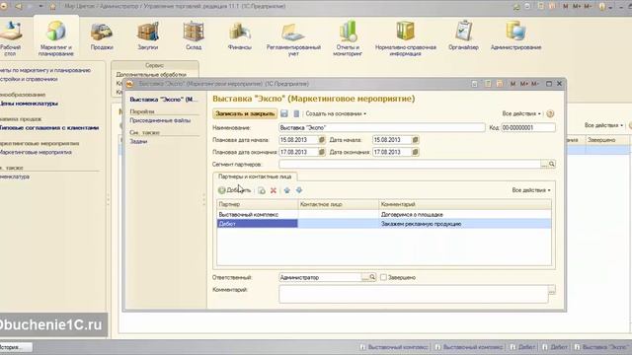The height and width of the screenshot is (355, 632).
Task: Click the История button in the bottom bar
Action: [16, 347]
